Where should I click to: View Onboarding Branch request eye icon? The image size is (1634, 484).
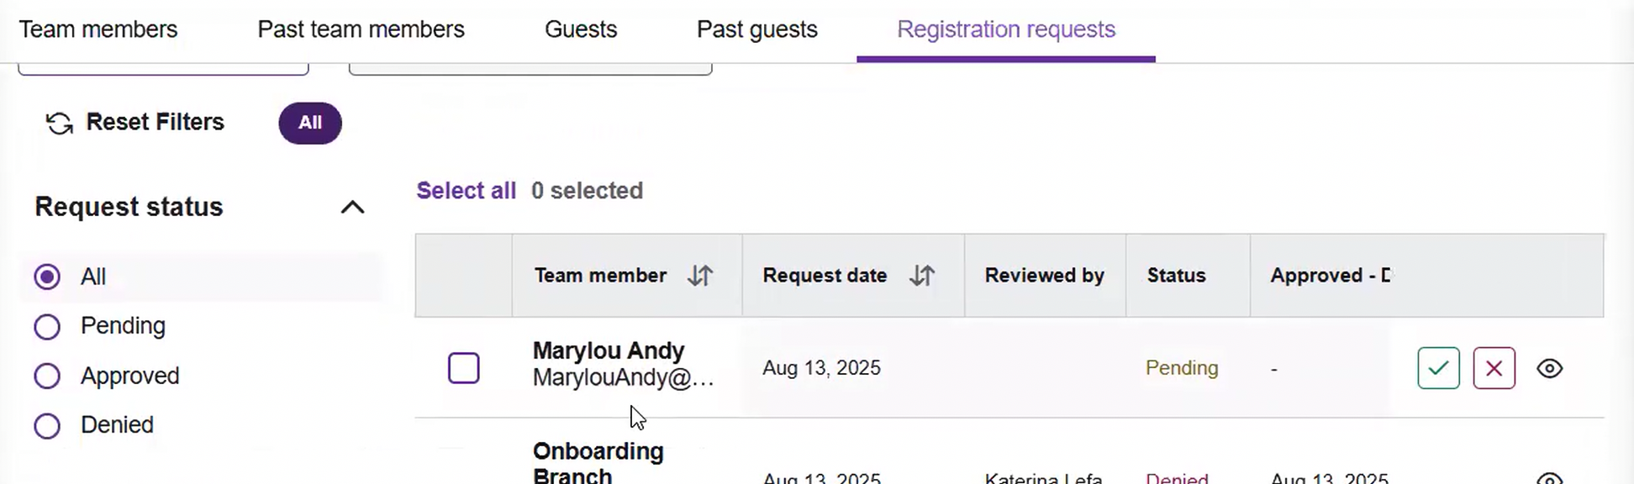pyautogui.click(x=1549, y=478)
